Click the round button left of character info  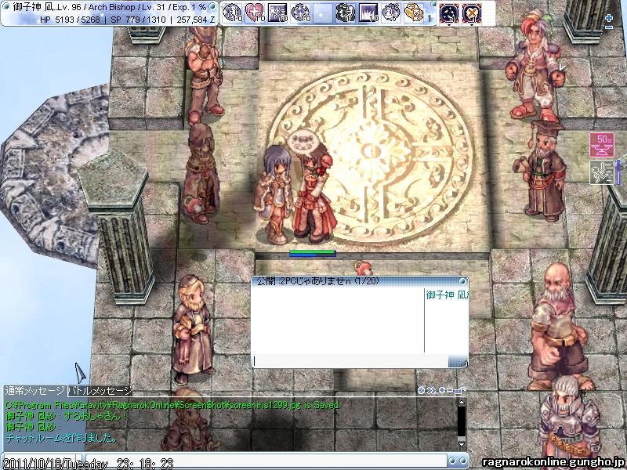tap(5, 7)
